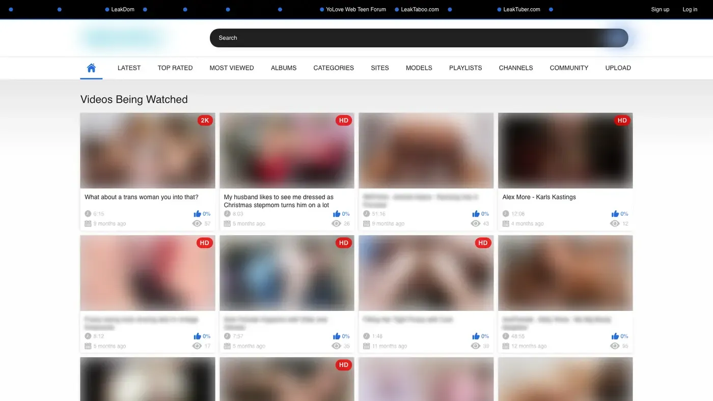Open the Playlists tab
Image resolution: width=713 pixels, height=401 pixels.
coord(465,68)
